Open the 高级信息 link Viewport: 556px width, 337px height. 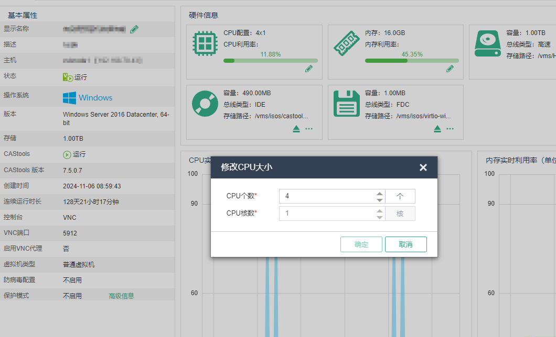pyautogui.click(x=121, y=296)
